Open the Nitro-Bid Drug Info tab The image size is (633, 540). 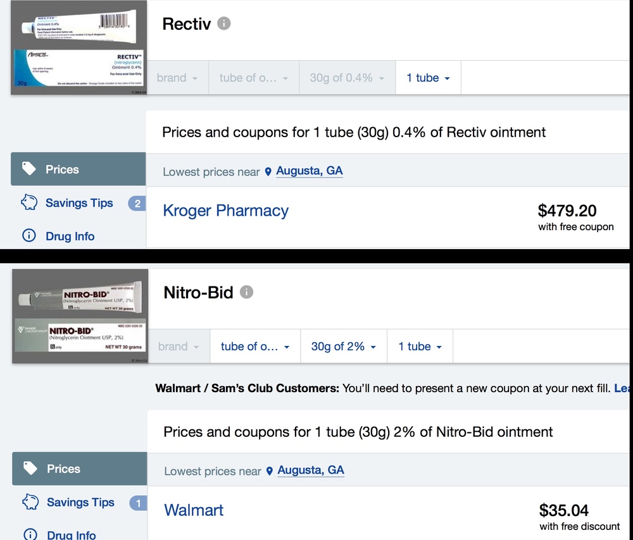click(x=71, y=535)
